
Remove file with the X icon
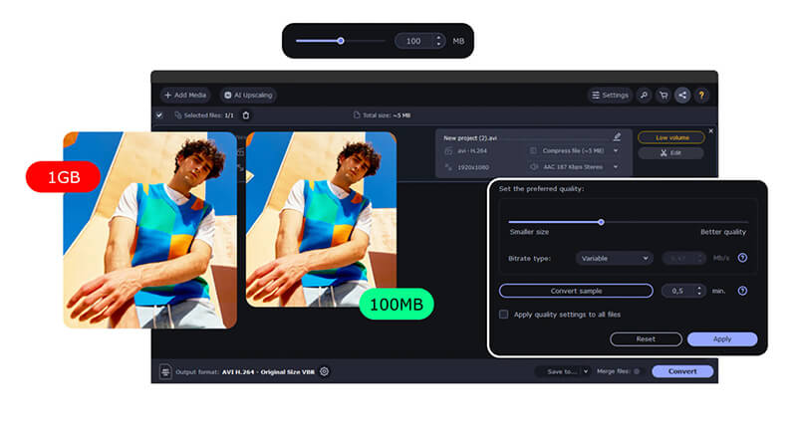click(x=711, y=131)
